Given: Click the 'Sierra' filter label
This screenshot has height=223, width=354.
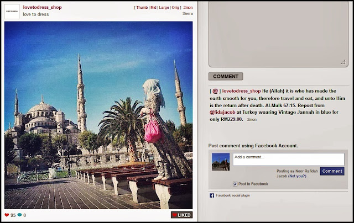Looking at the screenshot, I should click(x=188, y=13).
